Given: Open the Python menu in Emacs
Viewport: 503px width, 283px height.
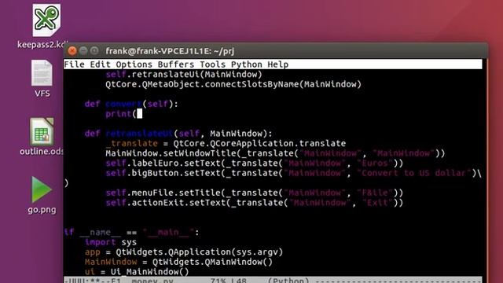Looking at the screenshot, I should (x=246, y=64).
